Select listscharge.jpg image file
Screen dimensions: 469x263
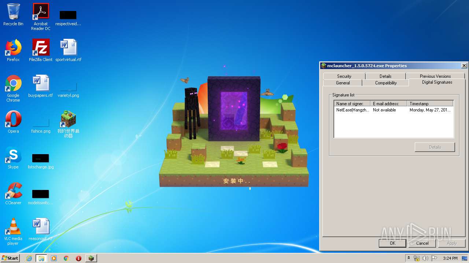(41, 161)
